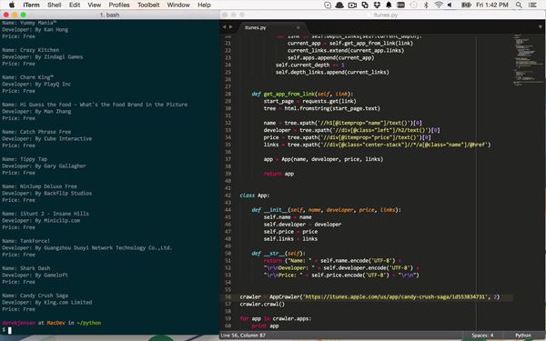Open the Shell menu
The width and height of the screenshot is (546, 341).
(x=54, y=5)
